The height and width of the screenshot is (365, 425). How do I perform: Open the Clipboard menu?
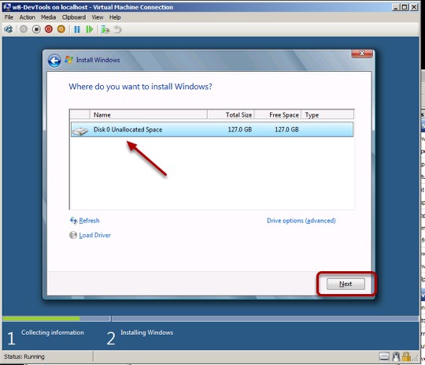coord(74,17)
